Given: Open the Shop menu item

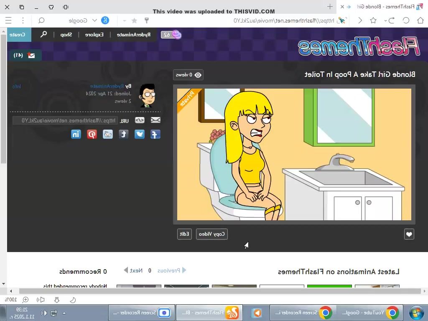Looking at the screenshot, I should pyautogui.click(x=66, y=35).
